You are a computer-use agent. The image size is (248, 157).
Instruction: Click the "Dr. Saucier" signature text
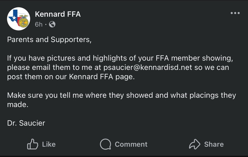26,123
